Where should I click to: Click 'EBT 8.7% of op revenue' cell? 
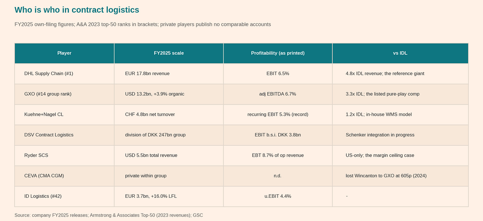(278, 155)
